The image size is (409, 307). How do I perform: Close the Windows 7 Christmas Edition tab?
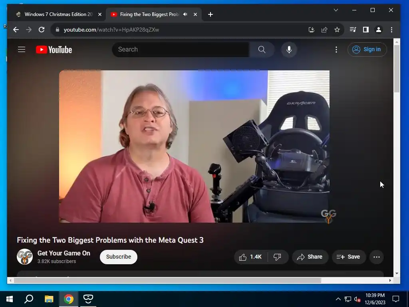(x=99, y=14)
